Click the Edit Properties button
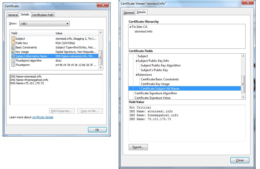This screenshot has height=169, width=260. [62, 111]
